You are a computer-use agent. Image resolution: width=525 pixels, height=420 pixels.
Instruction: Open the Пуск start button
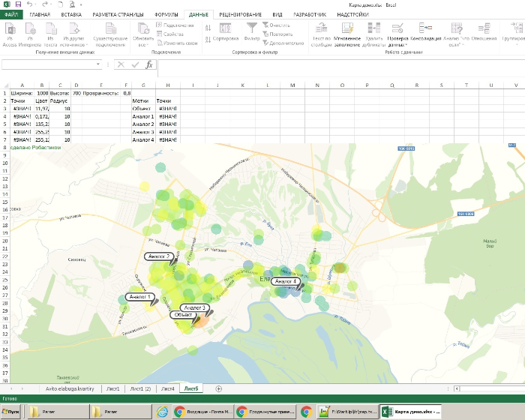(11, 412)
